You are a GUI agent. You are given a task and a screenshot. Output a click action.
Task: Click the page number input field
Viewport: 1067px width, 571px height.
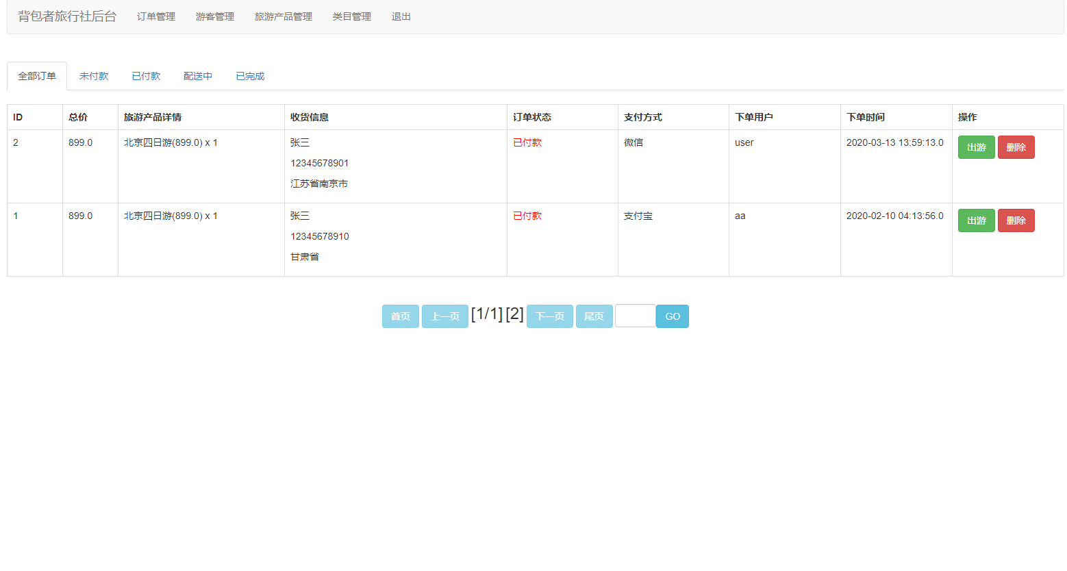[635, 316]
